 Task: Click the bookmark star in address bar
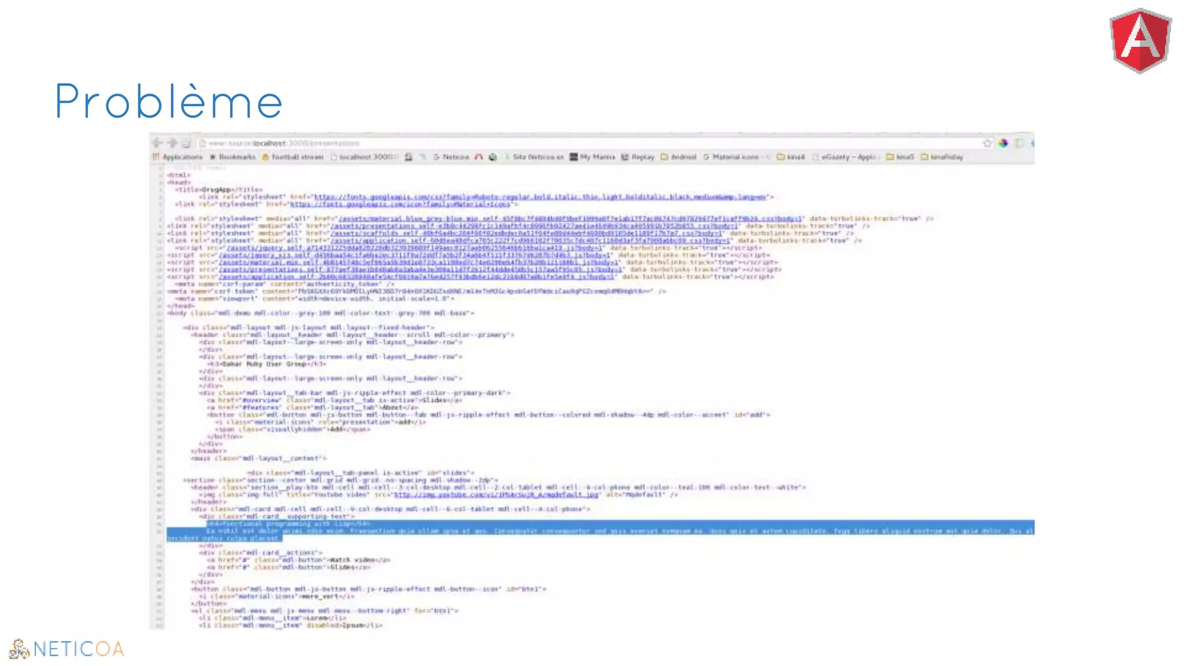[987, 143]
